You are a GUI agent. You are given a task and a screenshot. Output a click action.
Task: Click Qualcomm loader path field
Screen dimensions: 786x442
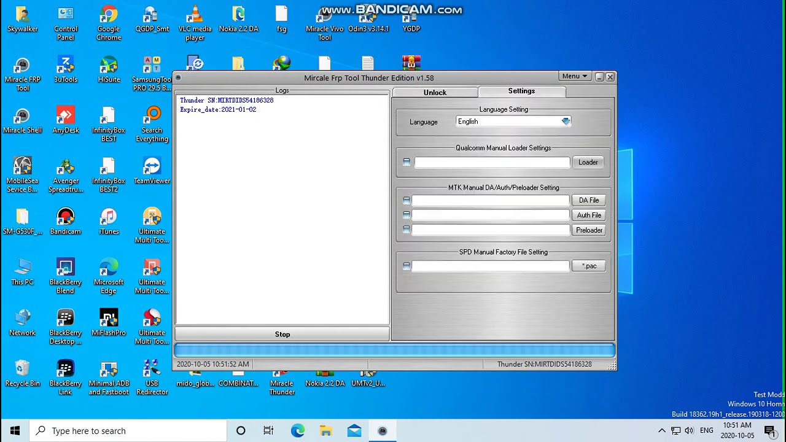(492, 162)
